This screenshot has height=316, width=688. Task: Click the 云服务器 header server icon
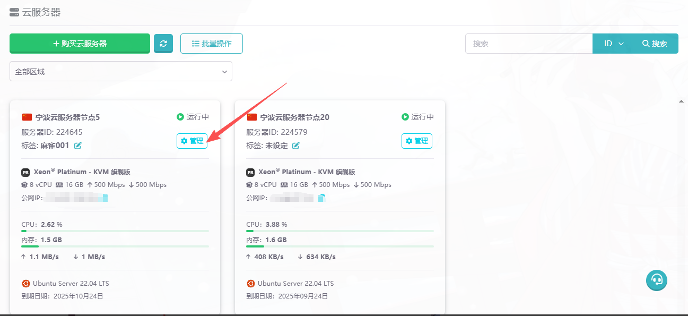point(14,12)
